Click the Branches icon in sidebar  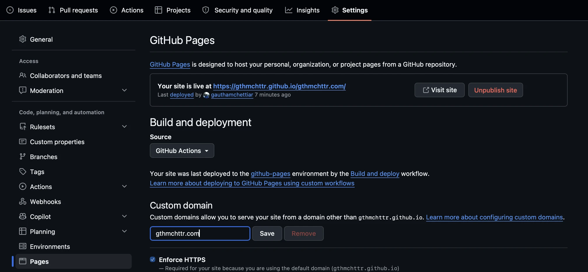click(x=23, y=157)
